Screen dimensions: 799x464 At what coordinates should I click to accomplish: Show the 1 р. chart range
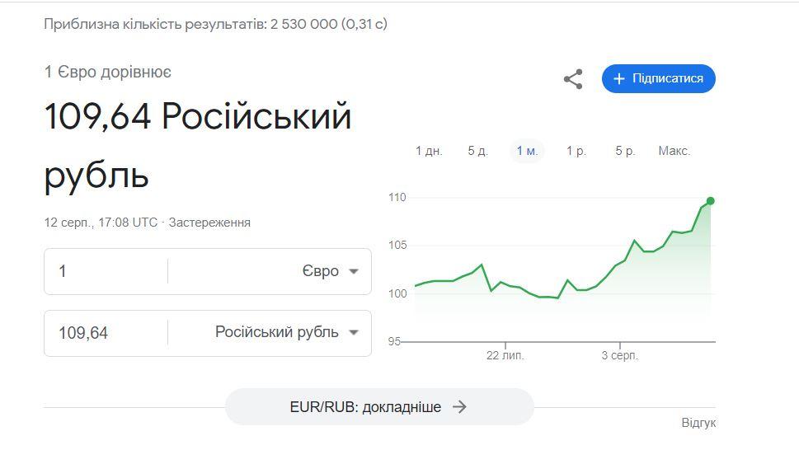pyautogui.click(x=576, y=151)
